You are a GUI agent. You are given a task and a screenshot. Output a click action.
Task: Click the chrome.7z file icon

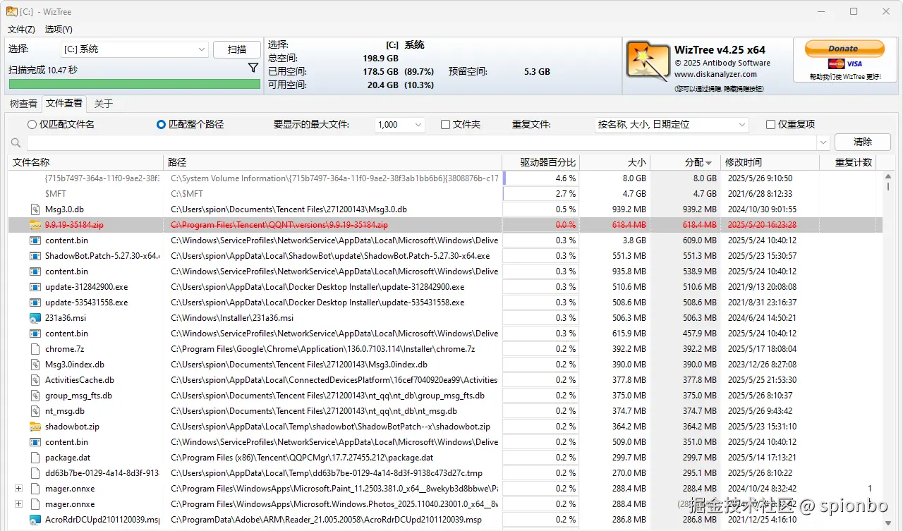(35, 349)
